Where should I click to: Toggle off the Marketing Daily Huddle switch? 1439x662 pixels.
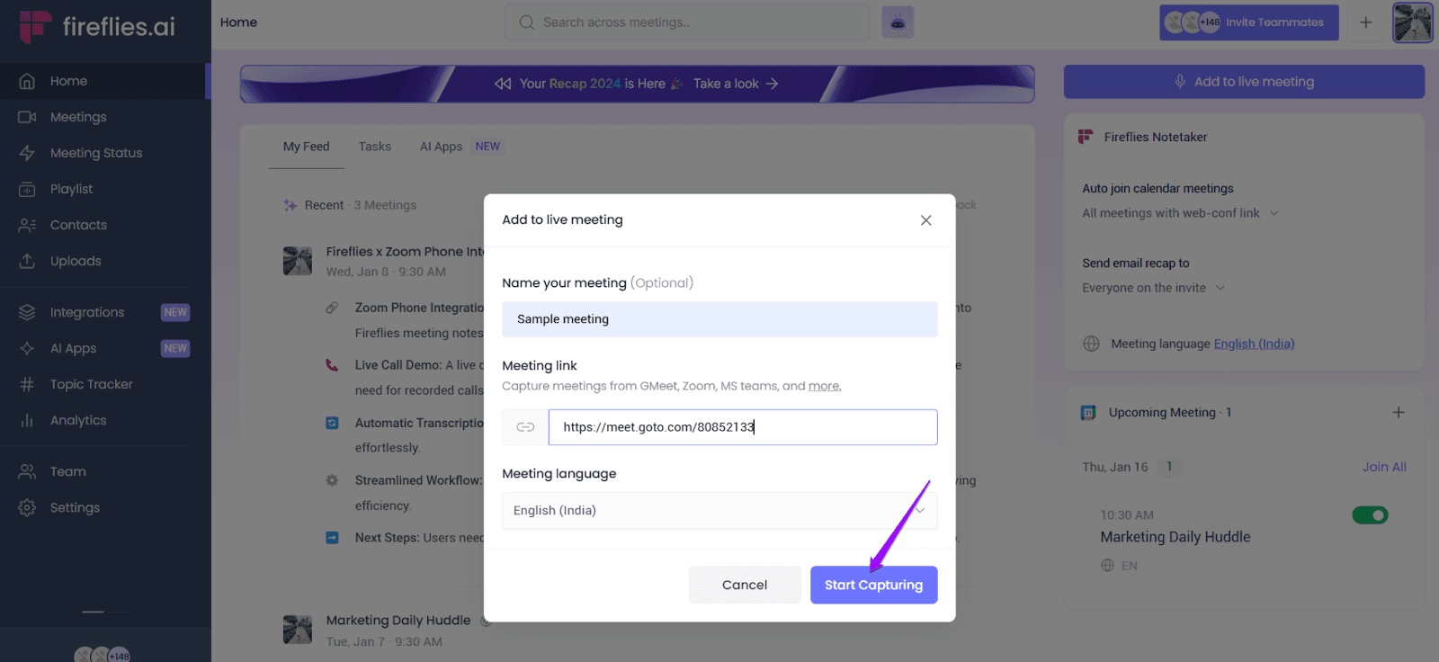(1370, 515)
